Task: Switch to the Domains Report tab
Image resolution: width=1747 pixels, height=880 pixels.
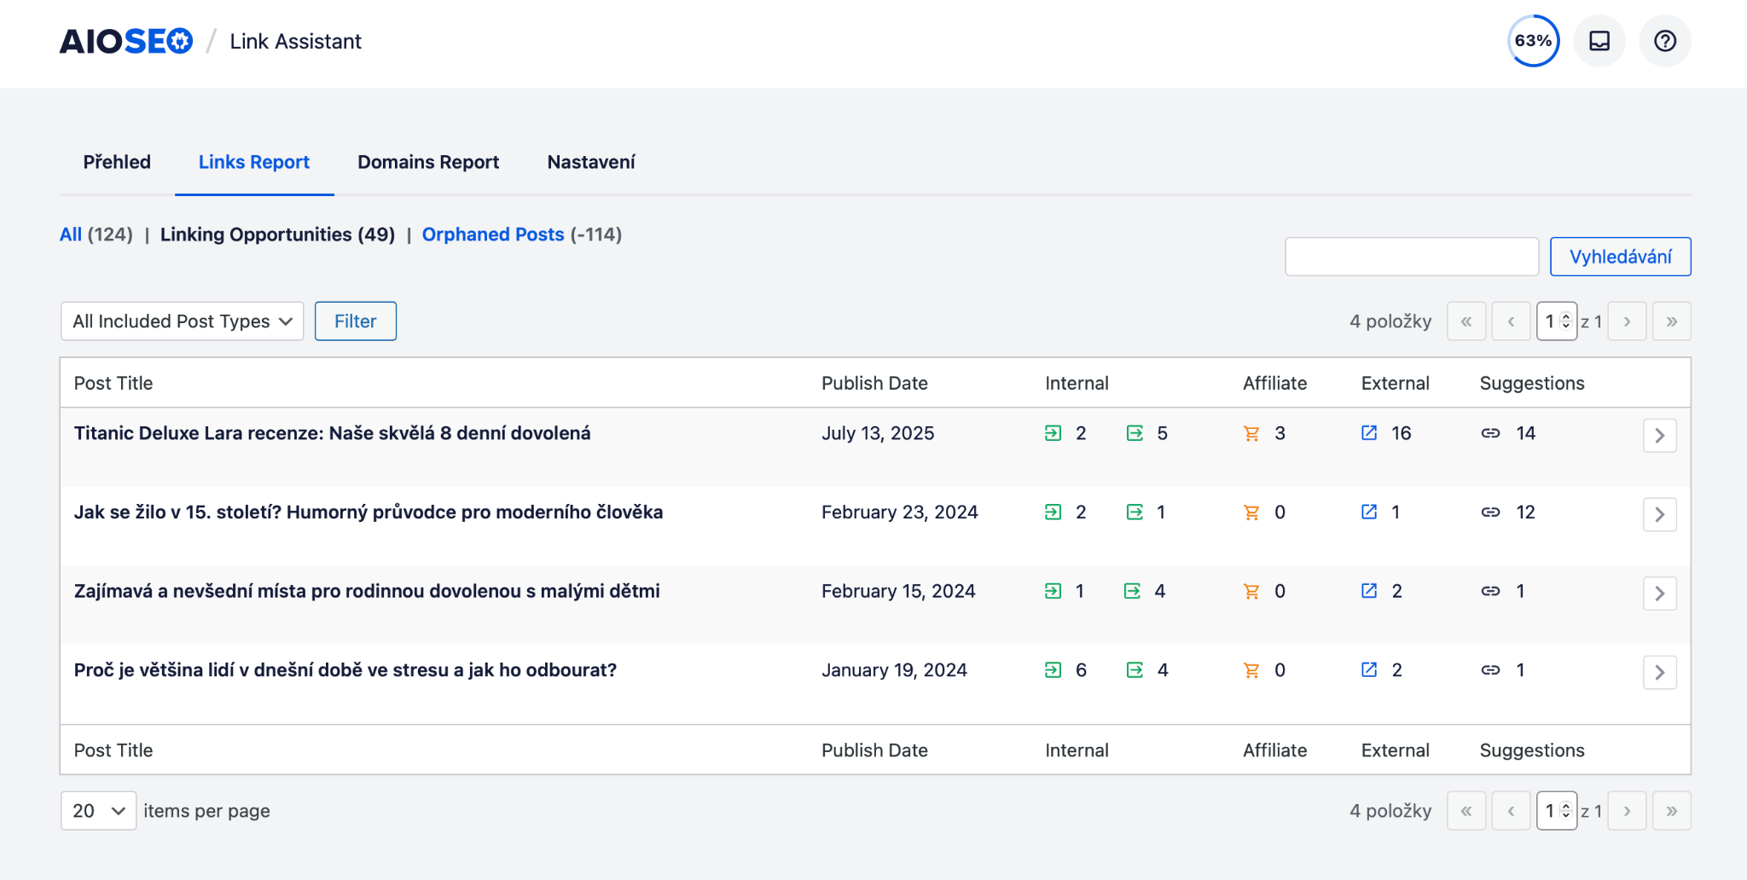Action: tap(428, 162)
